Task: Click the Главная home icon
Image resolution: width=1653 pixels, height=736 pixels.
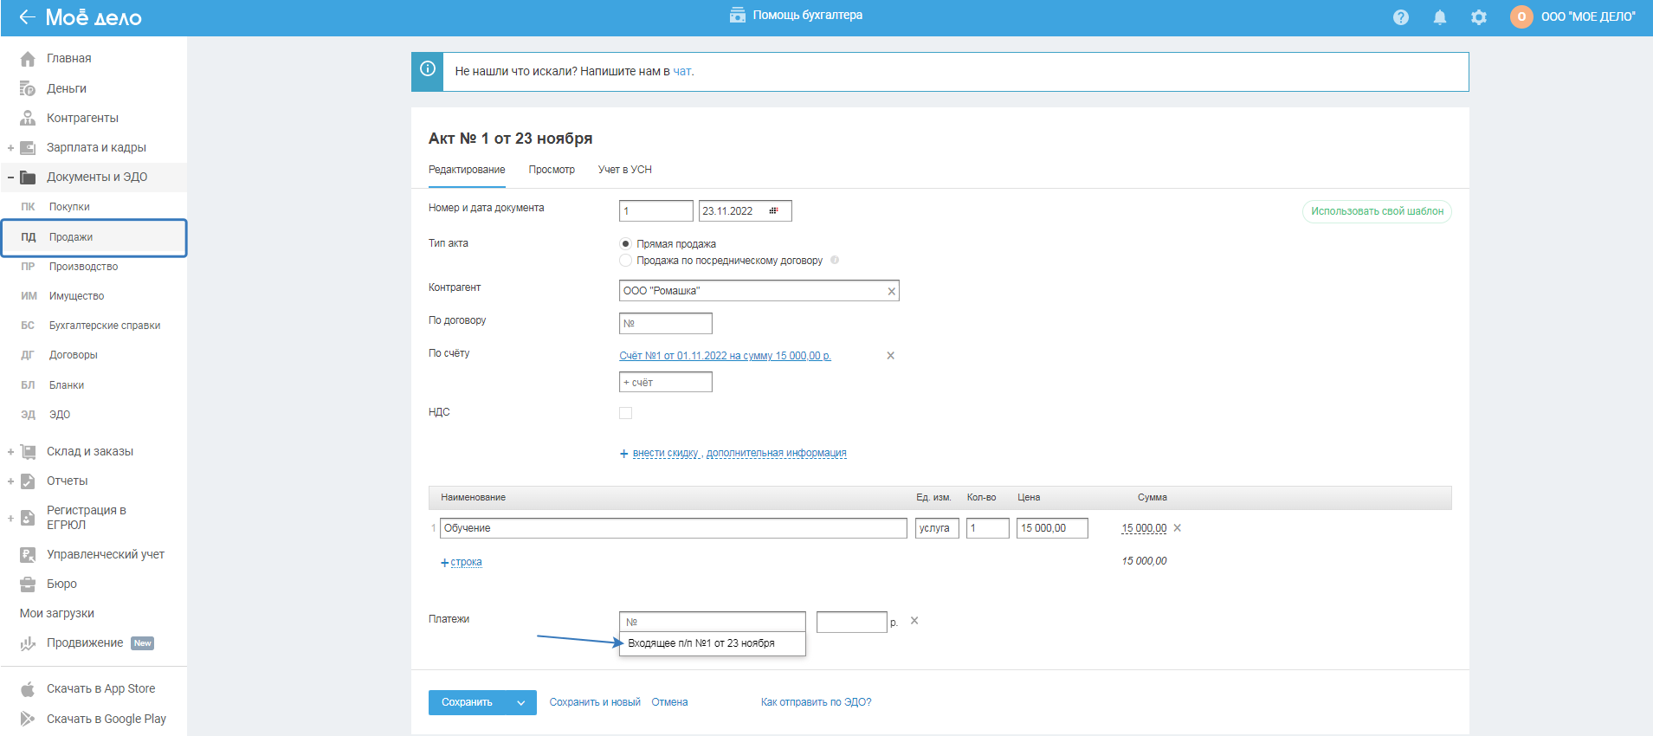Action: coord(28,59)
